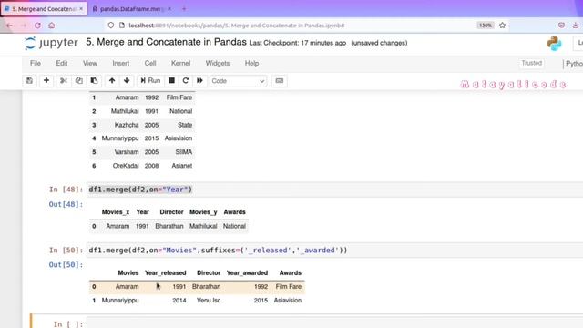
Task: Open the Cell menu
Action: pyautogui.click(x=150, y=63)
